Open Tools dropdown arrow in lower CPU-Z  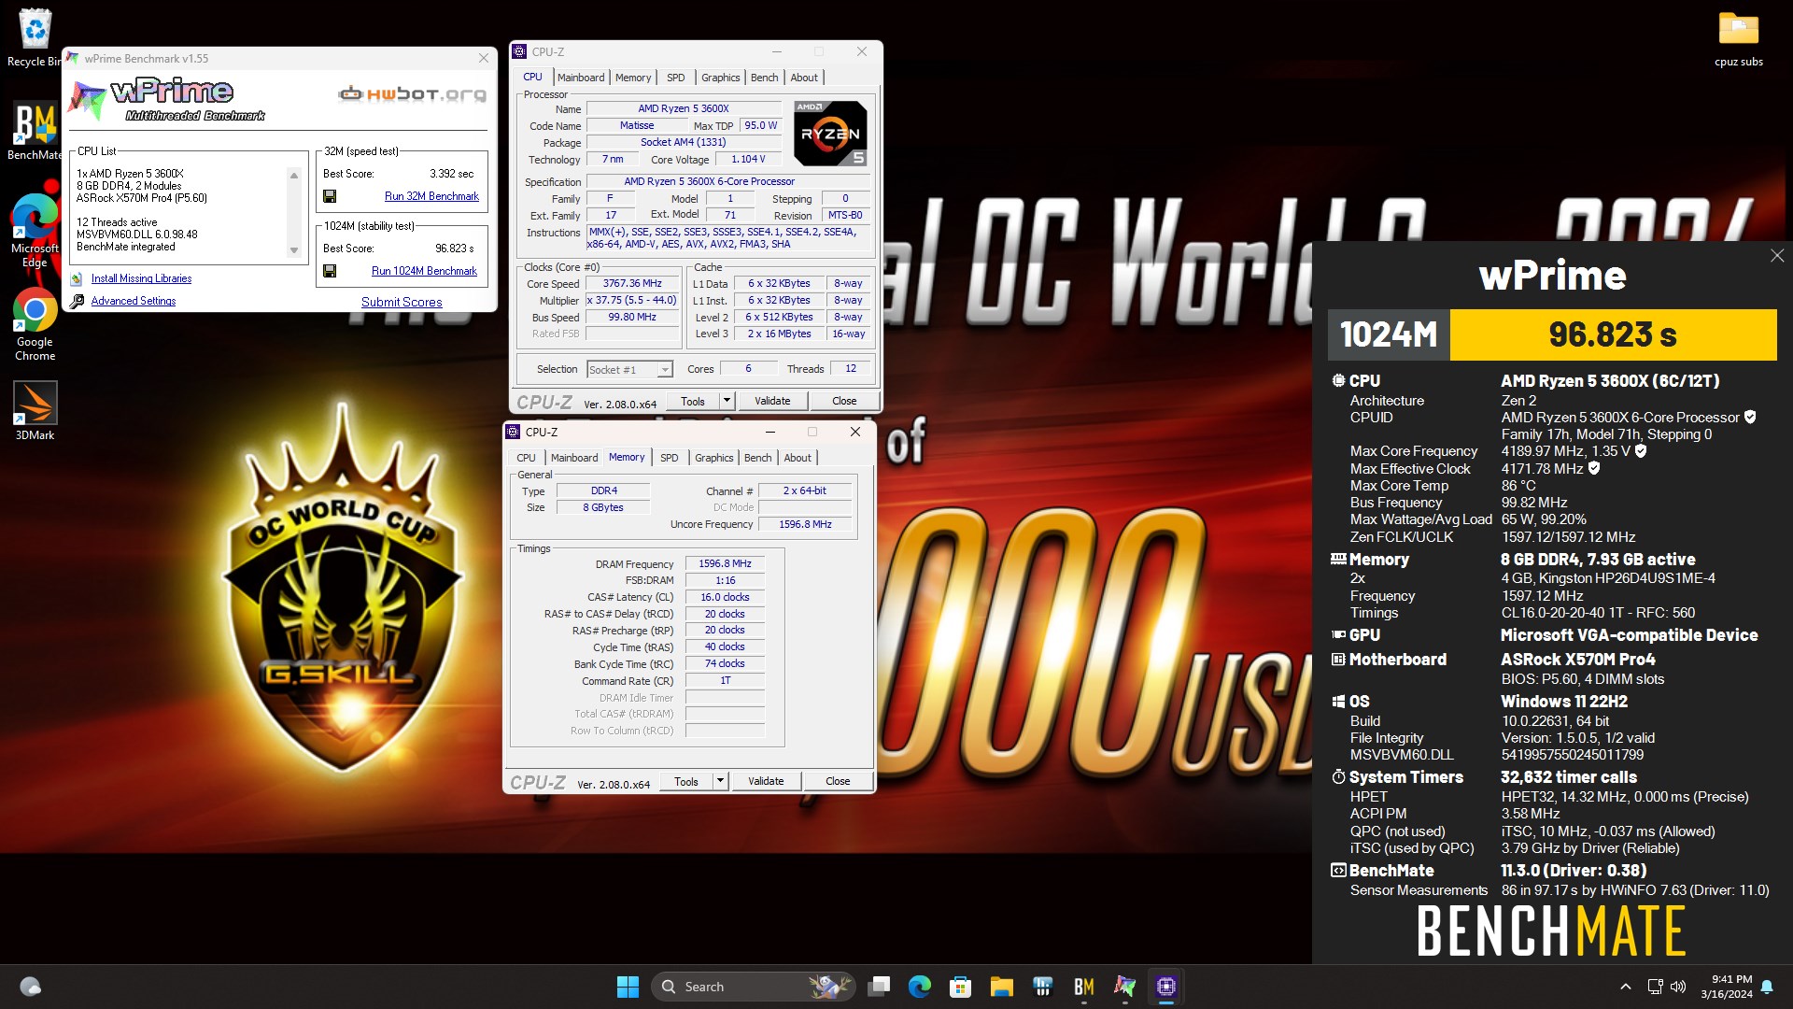point(720,781)
